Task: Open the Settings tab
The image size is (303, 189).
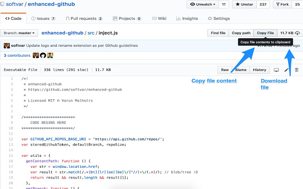Action: [x=219, y=18]
